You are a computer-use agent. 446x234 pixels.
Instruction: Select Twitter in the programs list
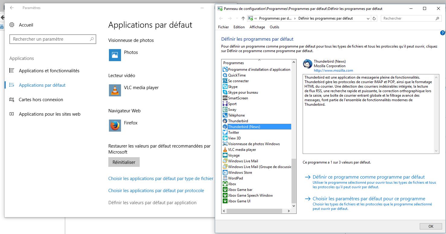click(x=234, y=133)
